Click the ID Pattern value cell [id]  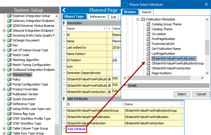click(116, 60)
